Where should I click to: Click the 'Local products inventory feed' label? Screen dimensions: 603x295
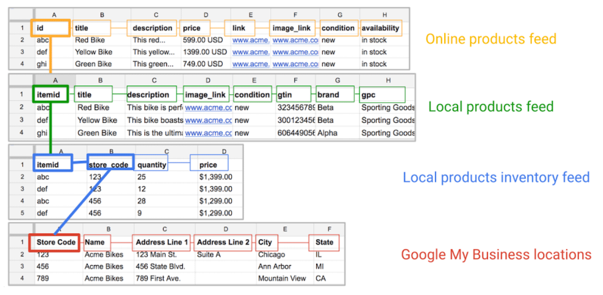(496, 178)
